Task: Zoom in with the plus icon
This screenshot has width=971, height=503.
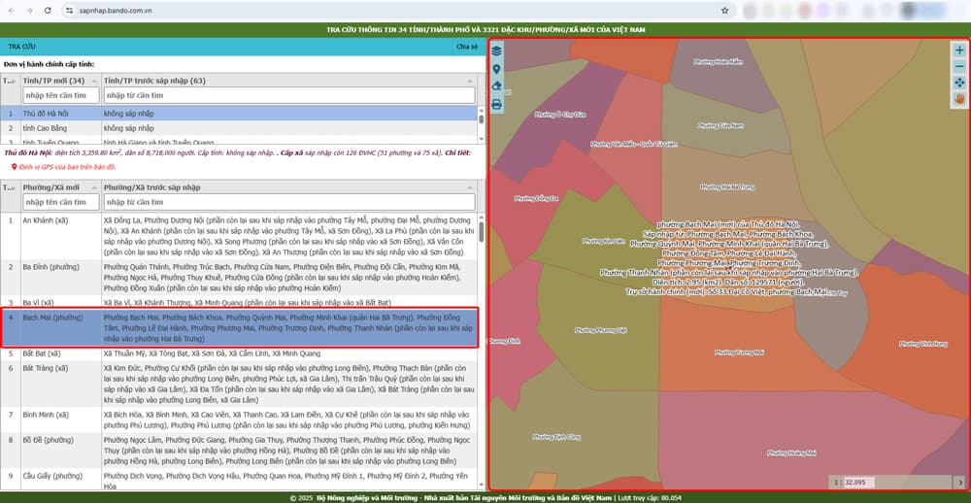Action: click(x=959, y=50)
